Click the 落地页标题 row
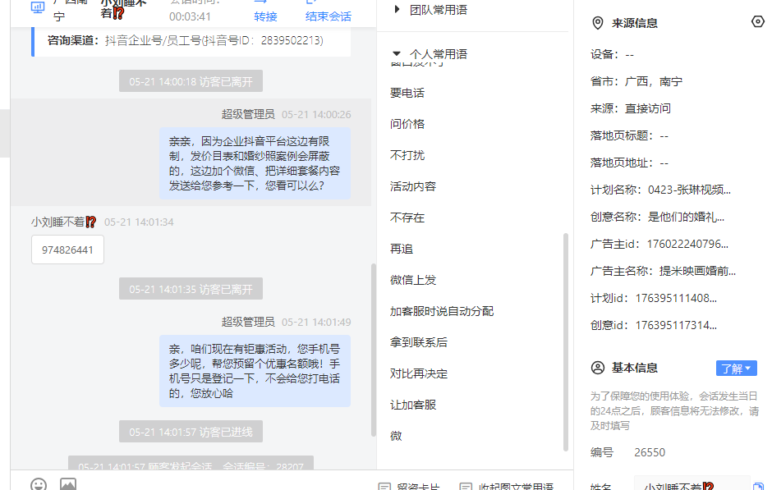Viewport: 772px width, 490px height. click(629, 135)
